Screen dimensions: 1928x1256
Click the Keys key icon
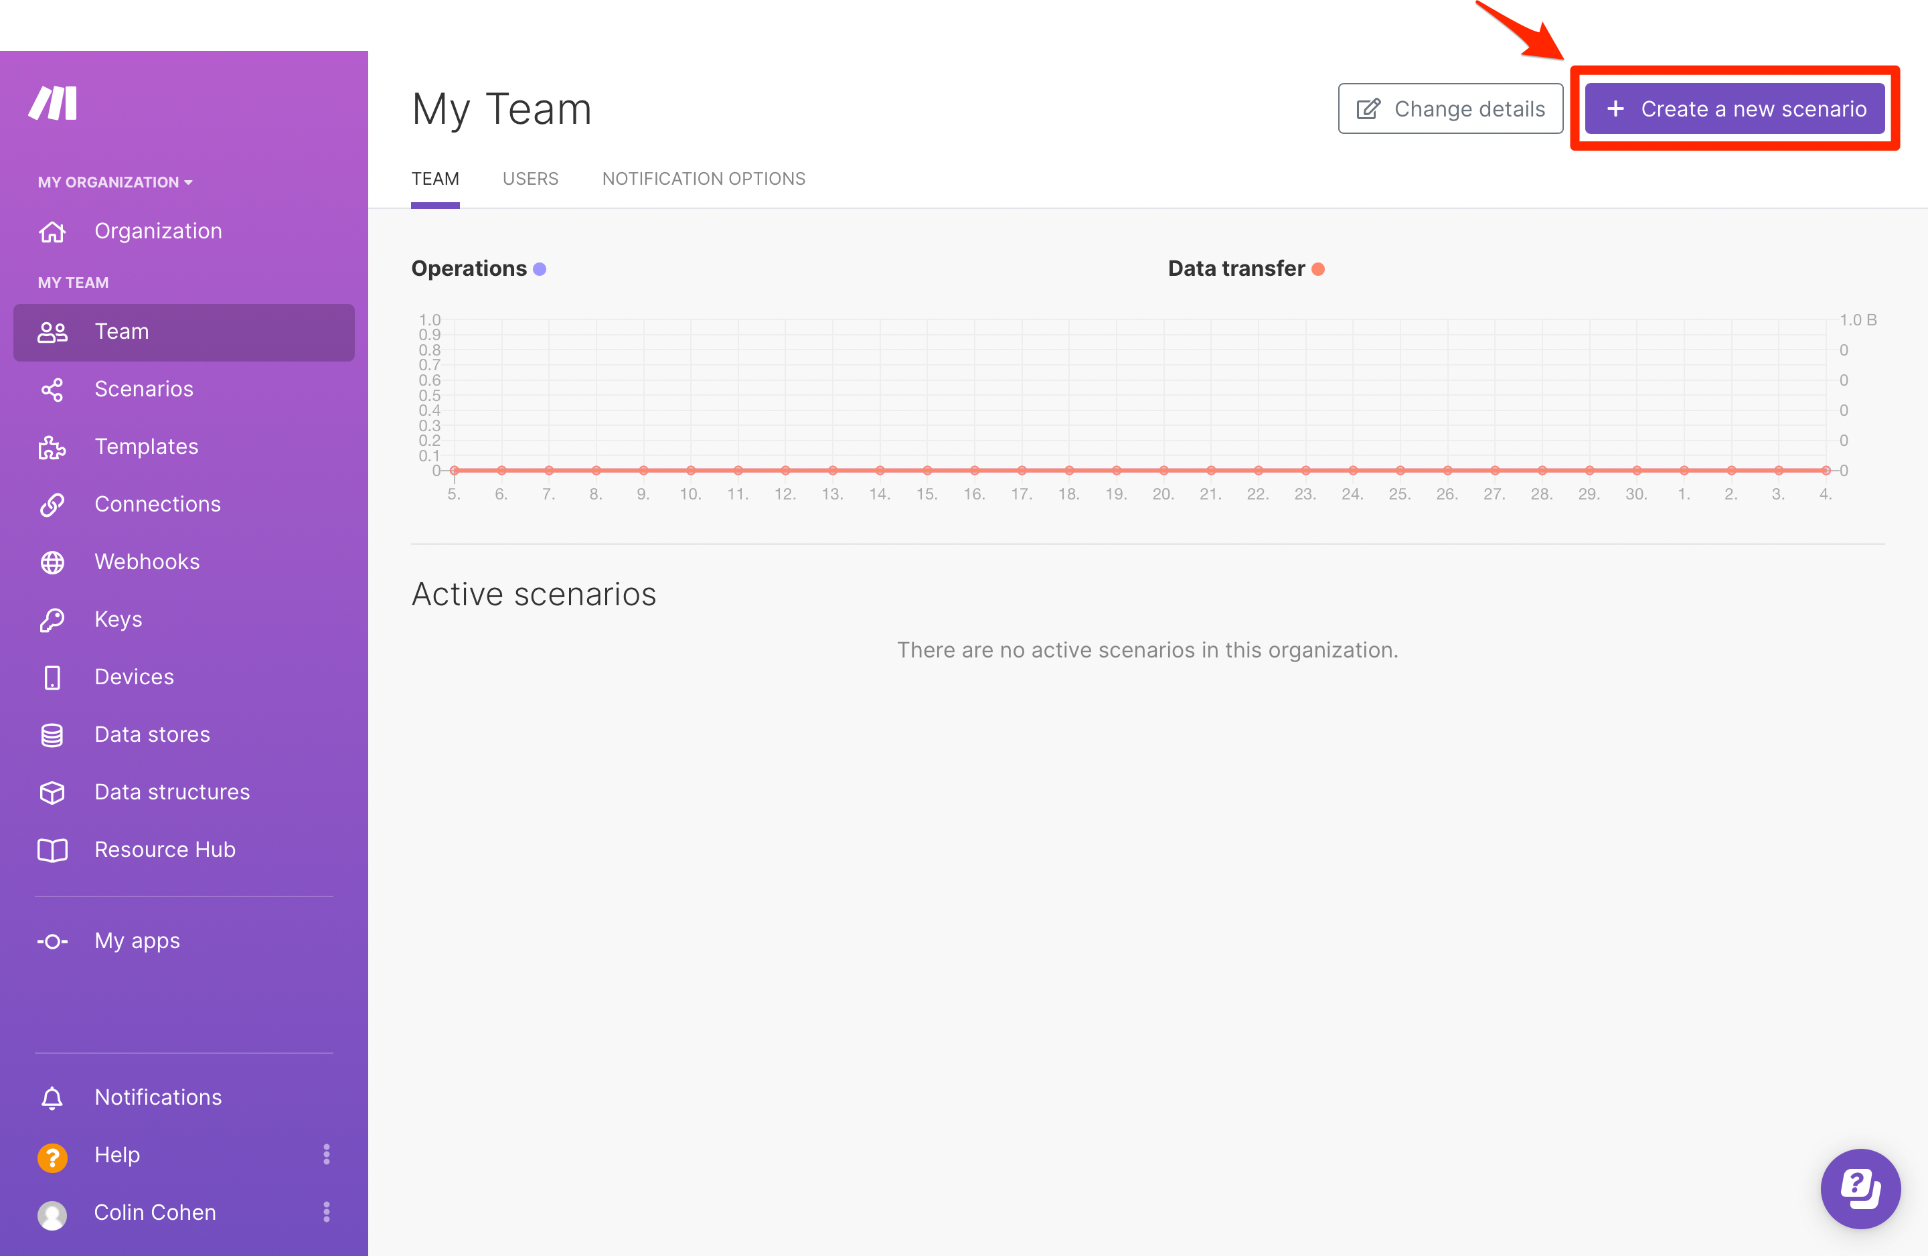pos(53,620)
